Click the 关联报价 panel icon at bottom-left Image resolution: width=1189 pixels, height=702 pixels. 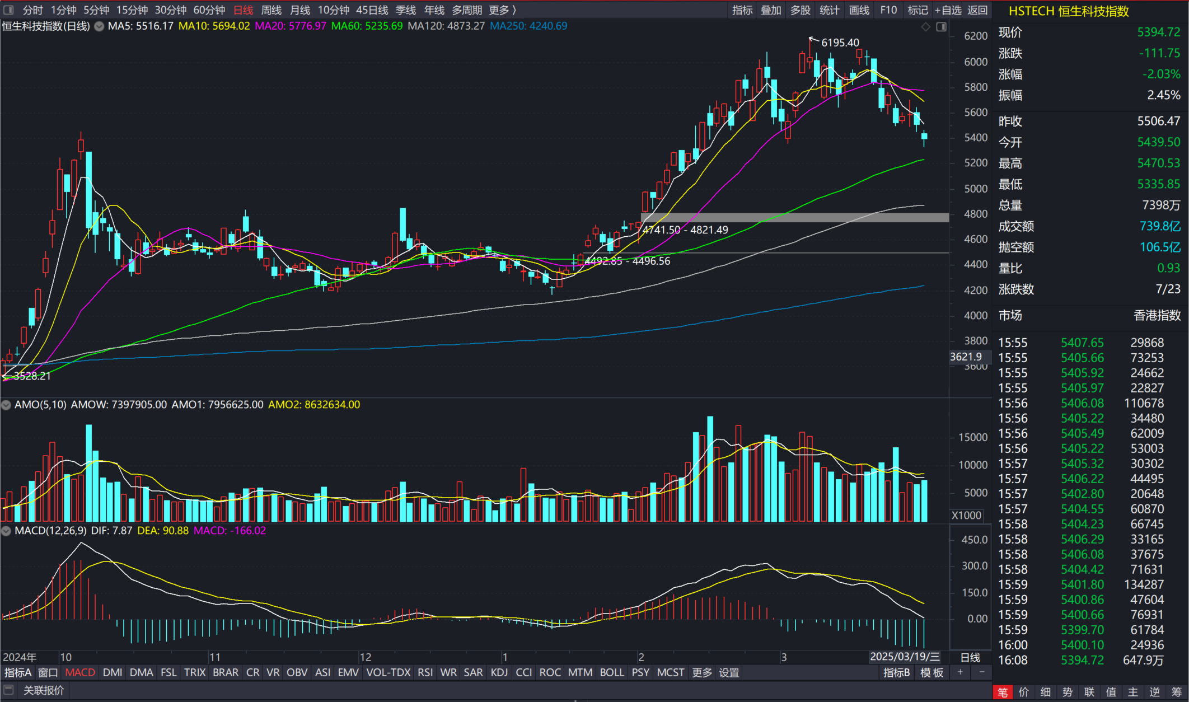pyautogui.click(x=8, y=690)
